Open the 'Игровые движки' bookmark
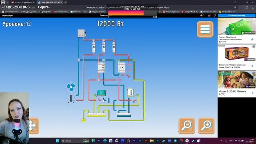Image resolution: width=256 pixels, height=144 pixels. coord(171,12)
